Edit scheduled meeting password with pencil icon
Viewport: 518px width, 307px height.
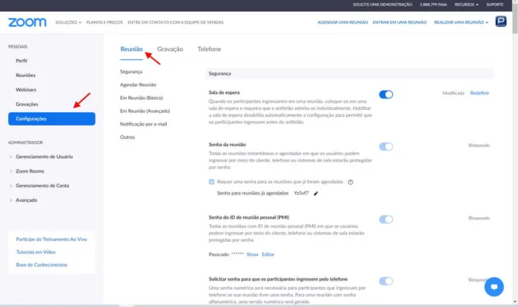[316, 193]
